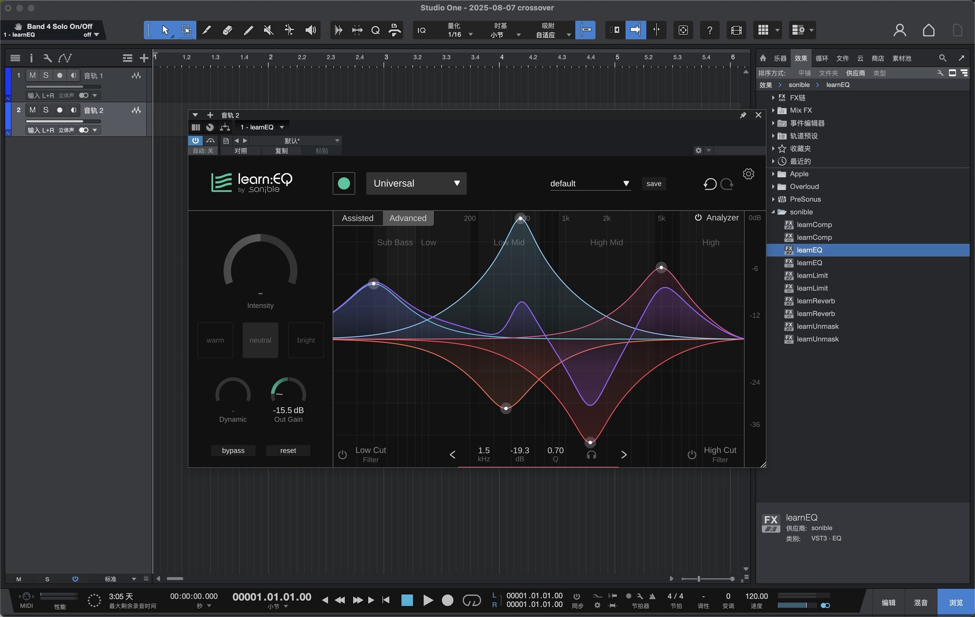Viewport: 975px width, 617px height.
Task: Open the 1 - learnEQ insert dropdown
Action: pos(262,127)
